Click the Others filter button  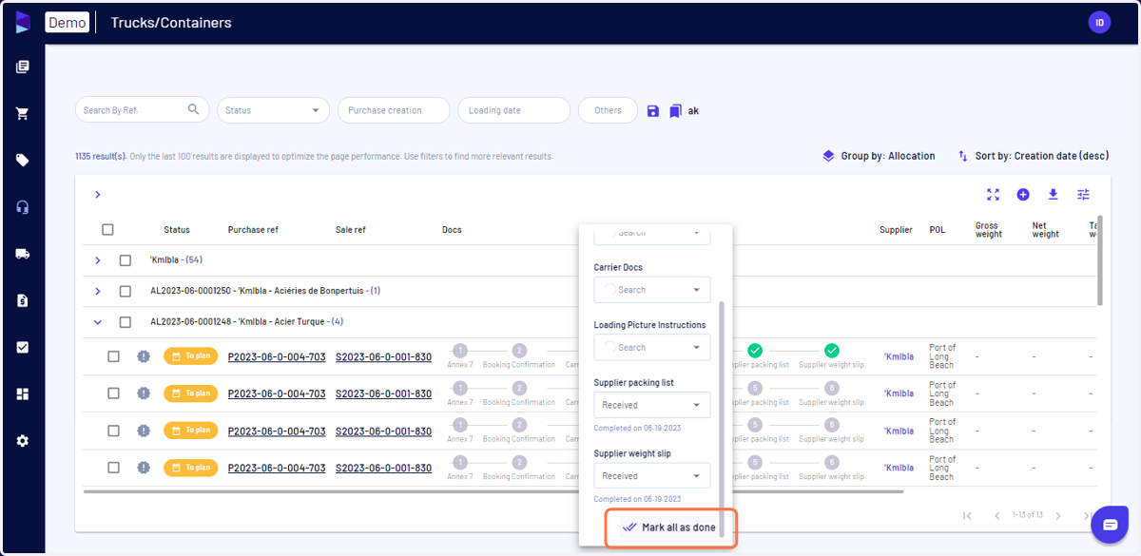(609, 110)
